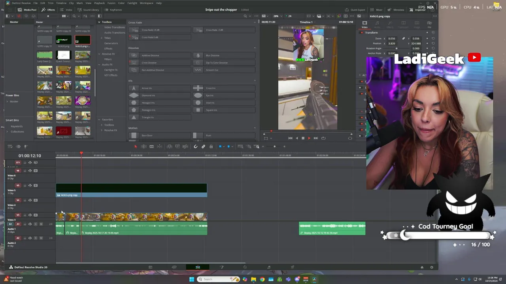Stop playback in the viewer
Viewport: 506px width, 284px height.
click(303, 138)
